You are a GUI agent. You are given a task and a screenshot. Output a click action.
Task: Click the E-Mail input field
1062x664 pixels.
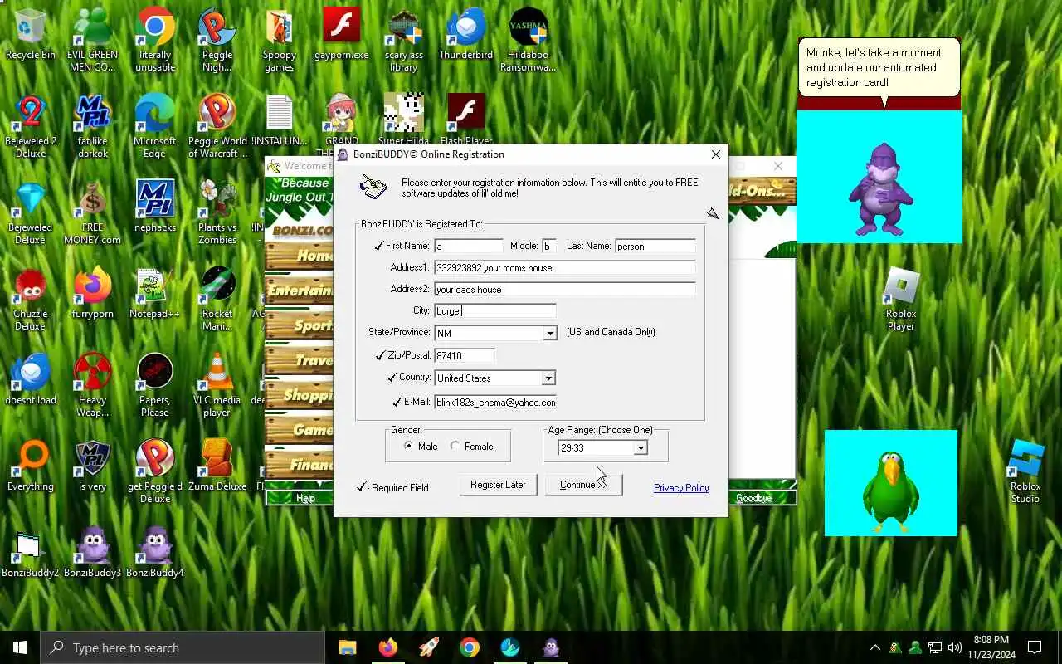[x=495, y=402]
